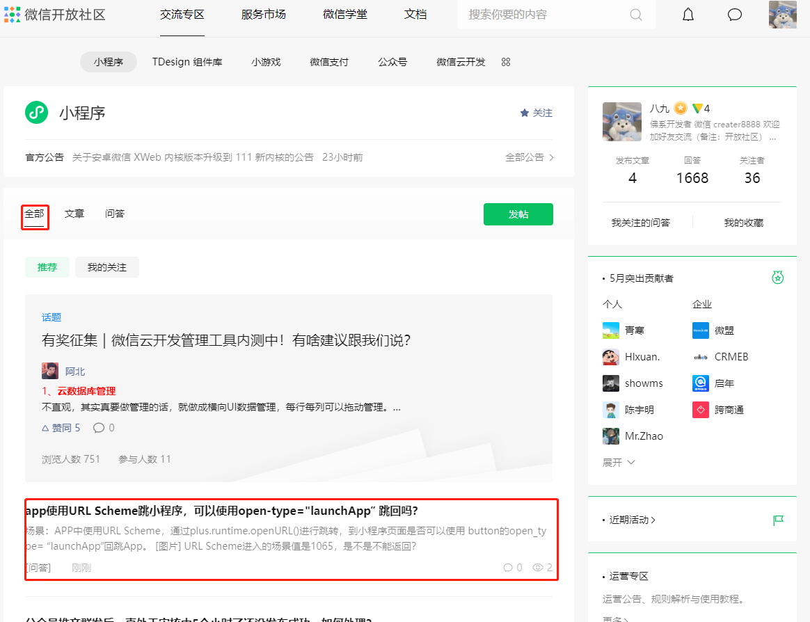The image size is (810, 622).
Task: Select 公众号 category
Action: (392, 62)
